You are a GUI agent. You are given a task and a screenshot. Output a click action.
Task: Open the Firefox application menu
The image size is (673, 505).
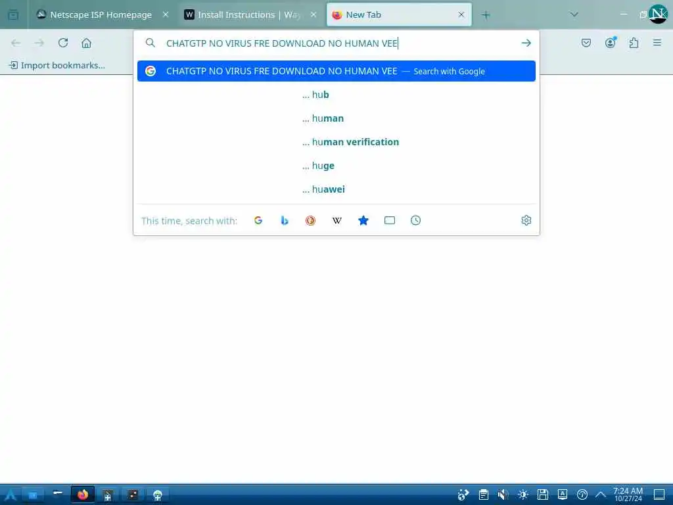(x=657, y=43)
